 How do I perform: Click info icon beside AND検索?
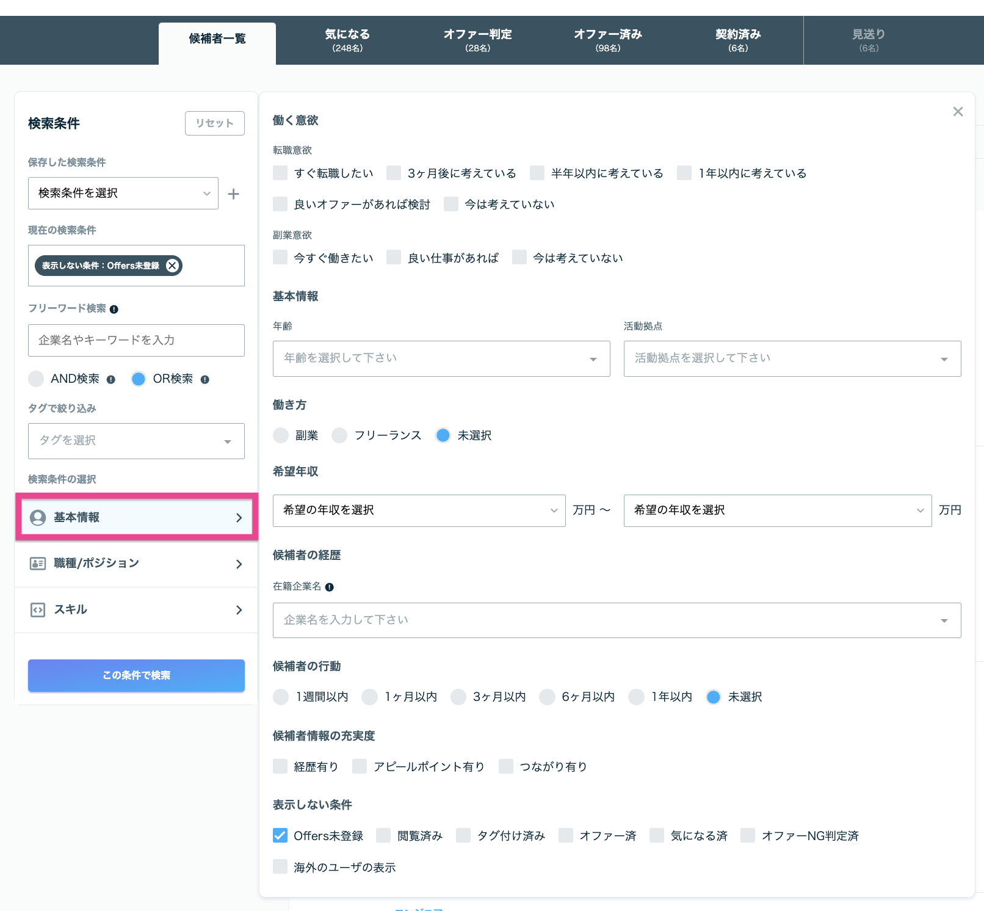point(110,379)
